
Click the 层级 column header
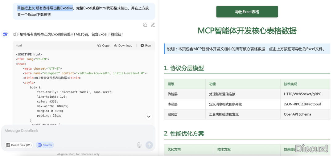click(185, 84)
